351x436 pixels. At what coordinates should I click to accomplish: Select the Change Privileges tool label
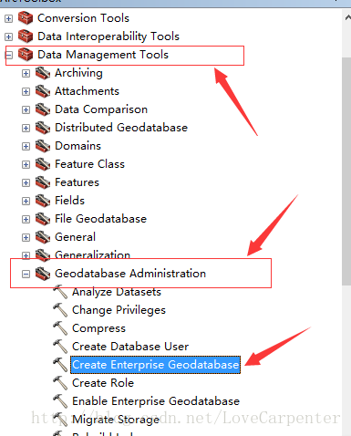point(119,310)
